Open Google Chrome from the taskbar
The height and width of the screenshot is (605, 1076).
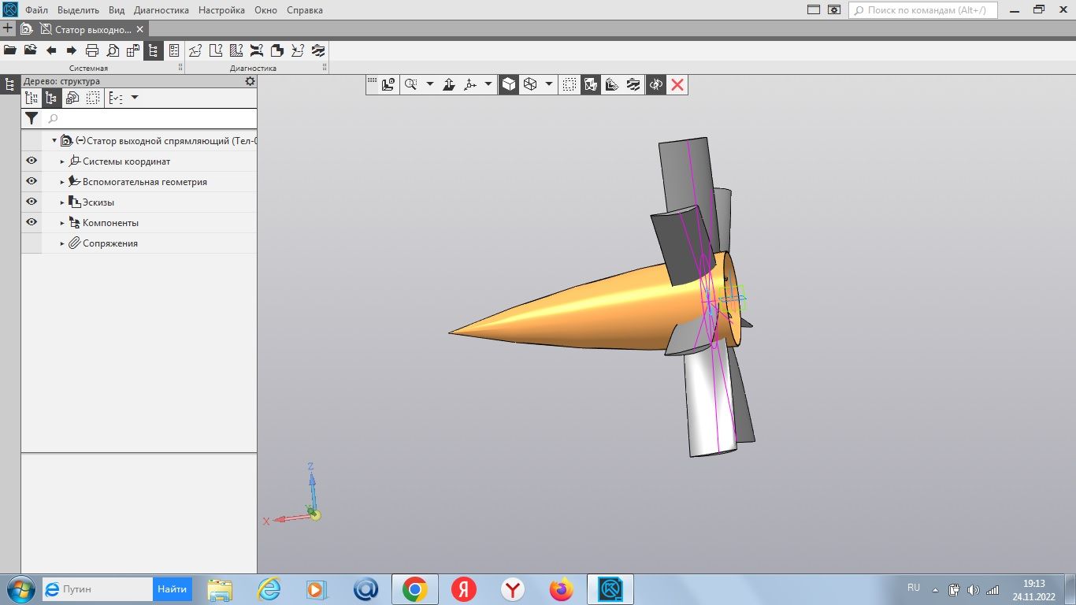[x=414, y=589]
